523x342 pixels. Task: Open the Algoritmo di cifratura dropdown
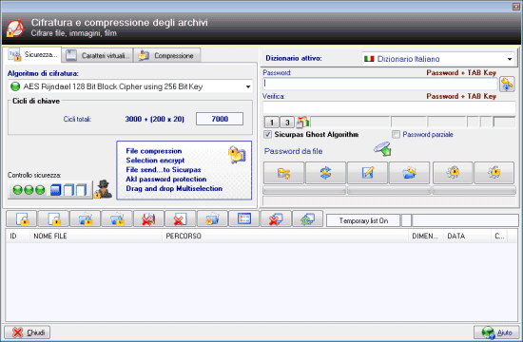(x=248, y=86)
